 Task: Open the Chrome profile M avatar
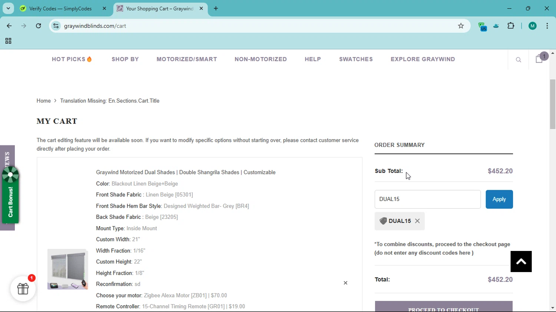pos(533,26)
